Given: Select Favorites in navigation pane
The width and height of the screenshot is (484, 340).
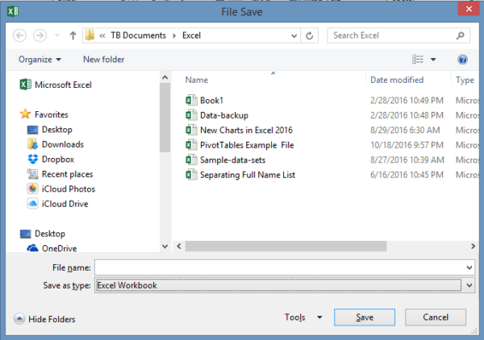Looking at the screenshot, I should (x=52, y=114).
